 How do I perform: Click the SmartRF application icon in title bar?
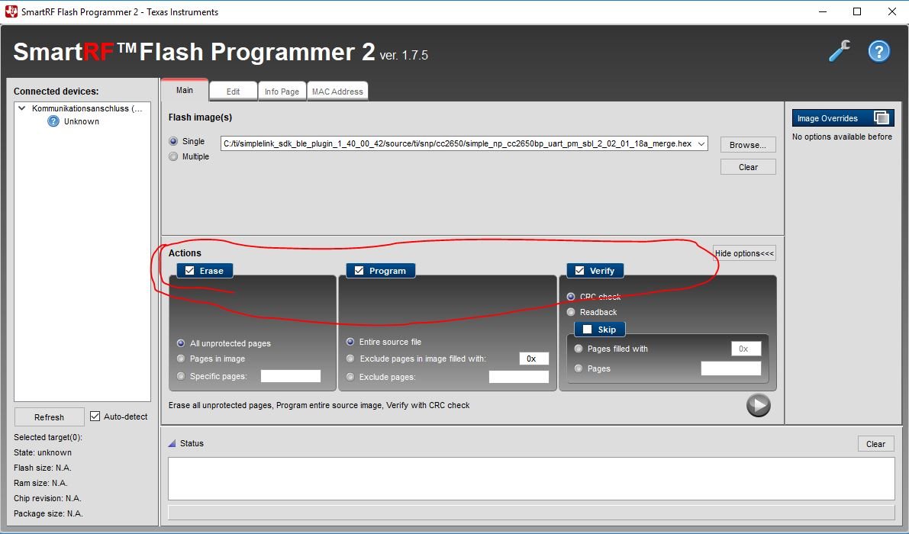pos(10,11)
